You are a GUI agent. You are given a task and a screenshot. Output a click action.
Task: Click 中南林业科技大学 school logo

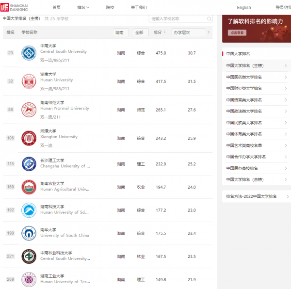pos(29,257)
